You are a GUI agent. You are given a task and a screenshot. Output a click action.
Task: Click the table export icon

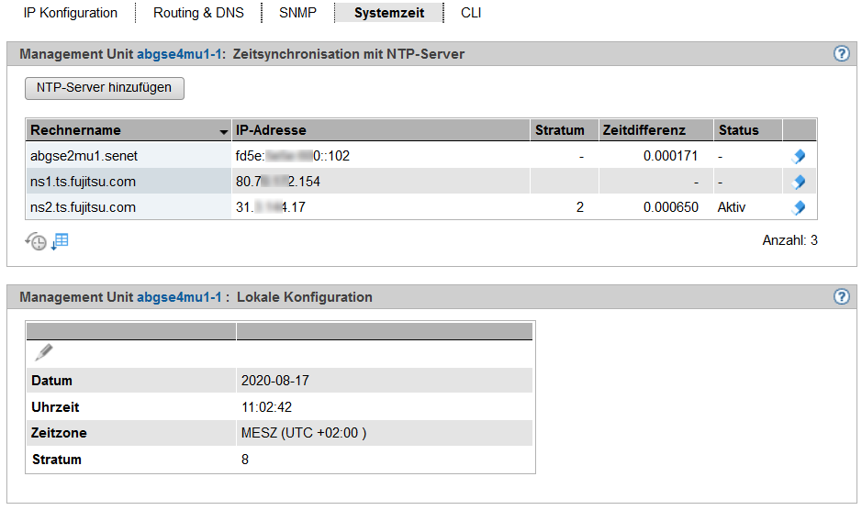pos(60,241)
